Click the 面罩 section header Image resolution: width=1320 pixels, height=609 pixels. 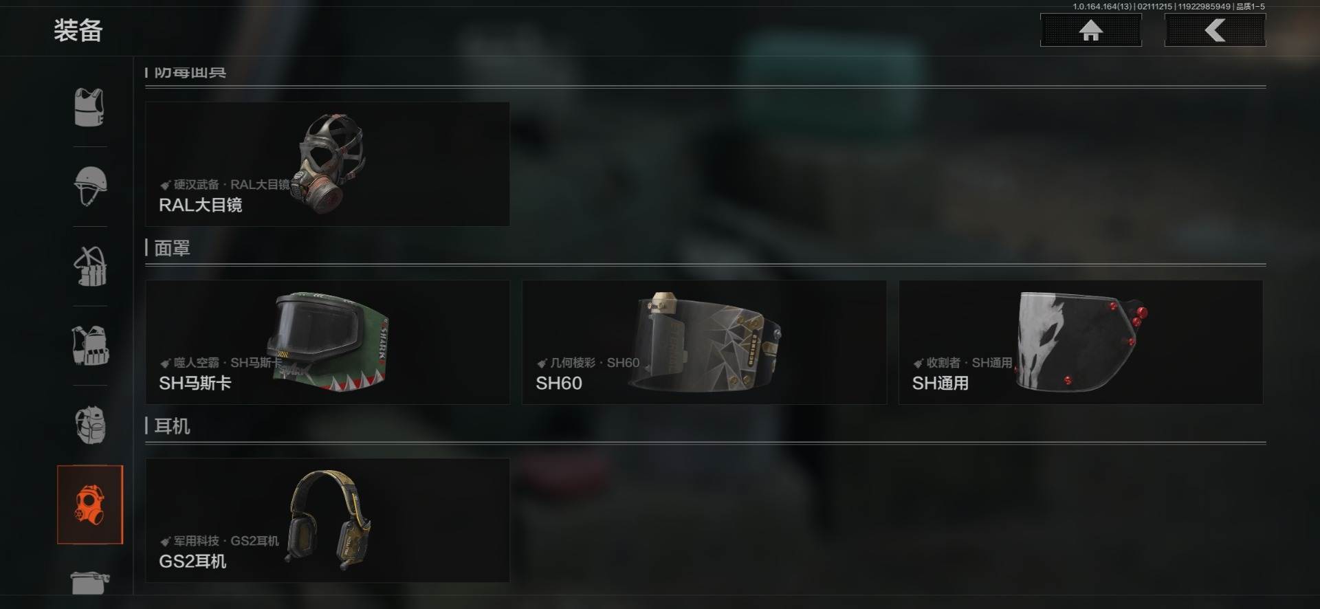pos(172,248)
